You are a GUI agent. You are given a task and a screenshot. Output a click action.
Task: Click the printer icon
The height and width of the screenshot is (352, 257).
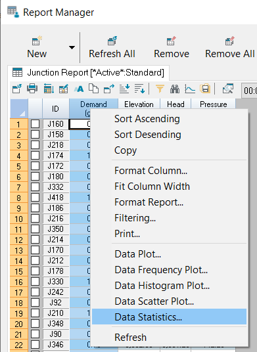[32, 89]
